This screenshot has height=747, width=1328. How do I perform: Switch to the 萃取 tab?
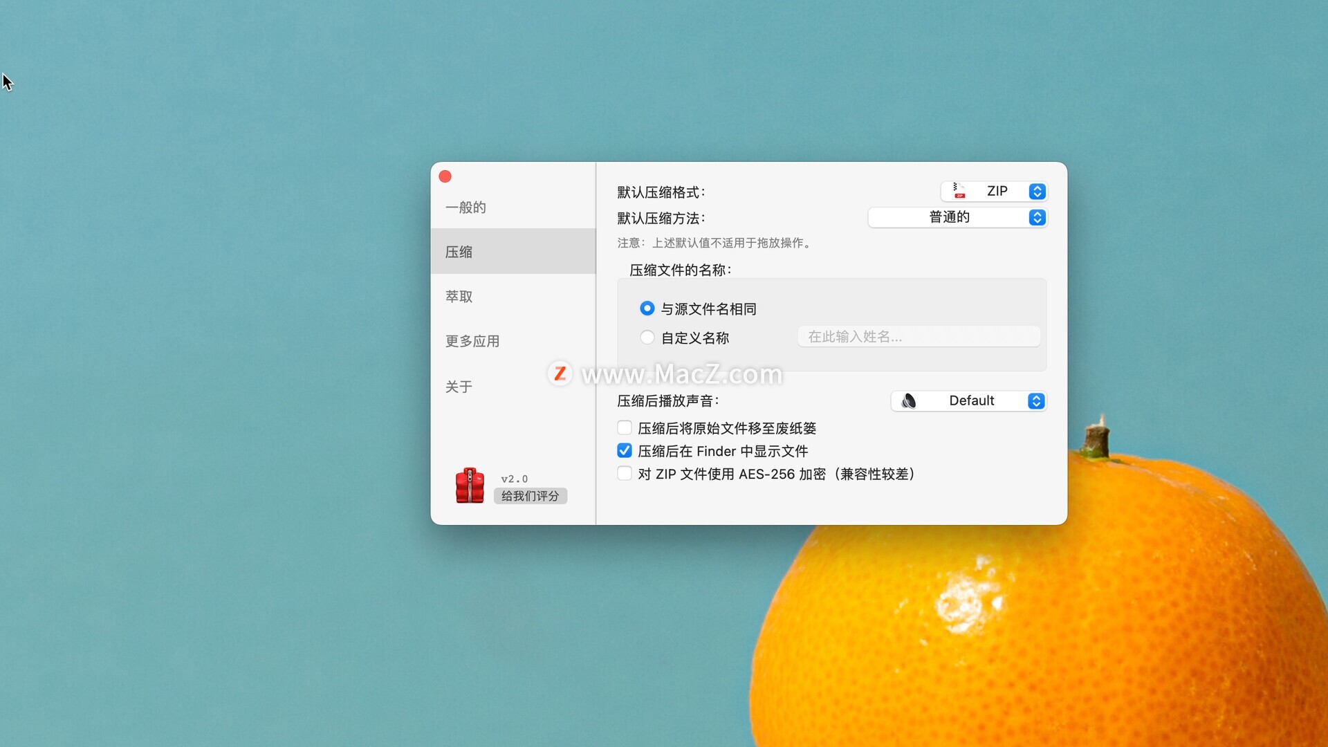[x=513, y=297]
